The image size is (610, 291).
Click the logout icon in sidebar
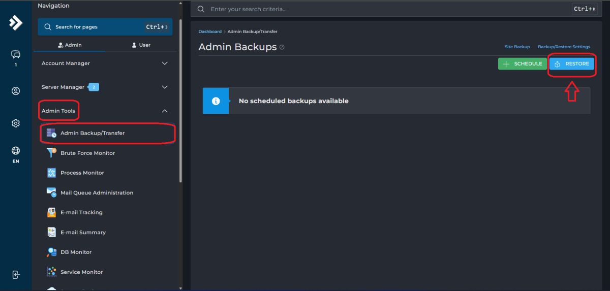coord(16,275)
